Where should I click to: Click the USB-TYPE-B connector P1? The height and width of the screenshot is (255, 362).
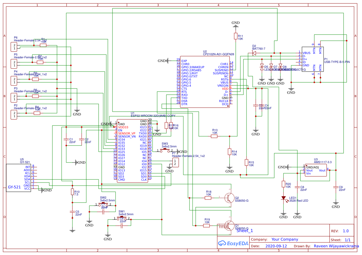(313, 60)
